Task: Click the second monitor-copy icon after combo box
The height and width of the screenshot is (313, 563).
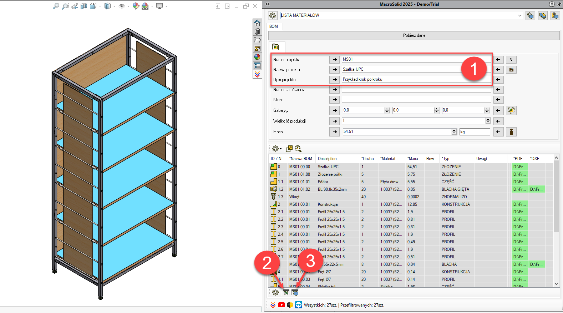Action: coord(543,16)
